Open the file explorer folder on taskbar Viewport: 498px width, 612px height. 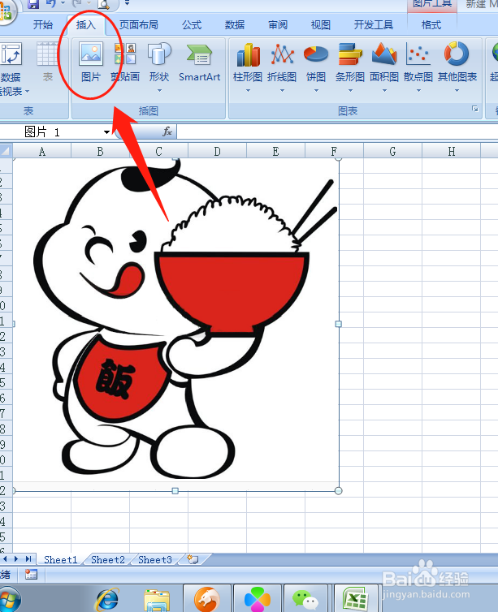(x=157, y=601)
